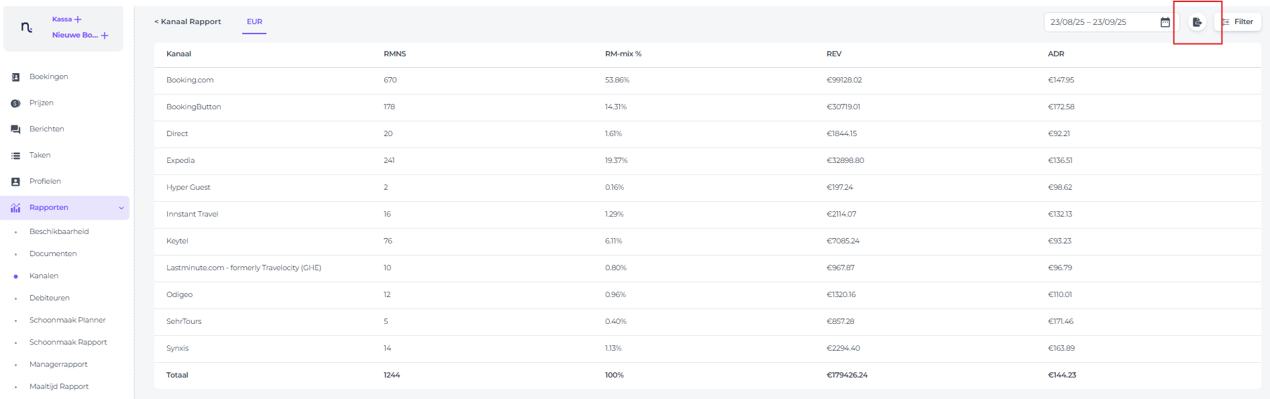Go back via Kanaal Rapport link

point(188,21)
